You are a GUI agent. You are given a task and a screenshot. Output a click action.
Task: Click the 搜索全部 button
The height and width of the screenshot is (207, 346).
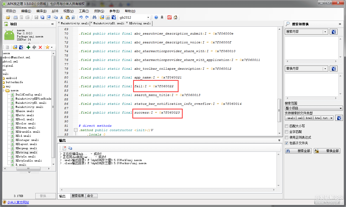(x=298, y=151)
